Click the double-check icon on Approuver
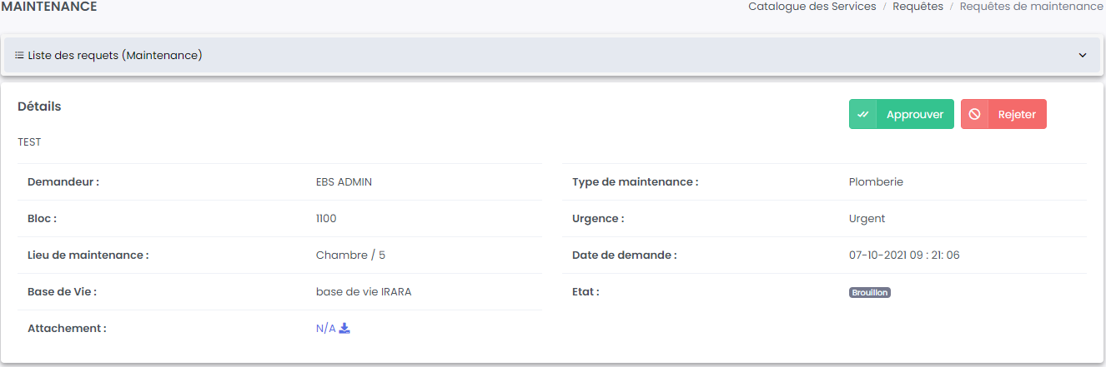1106x367 pixels. [863, 115]
